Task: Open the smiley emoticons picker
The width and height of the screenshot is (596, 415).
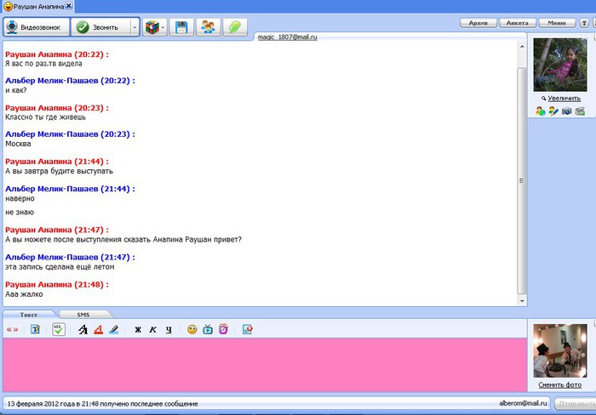Action: pos(192,330)
